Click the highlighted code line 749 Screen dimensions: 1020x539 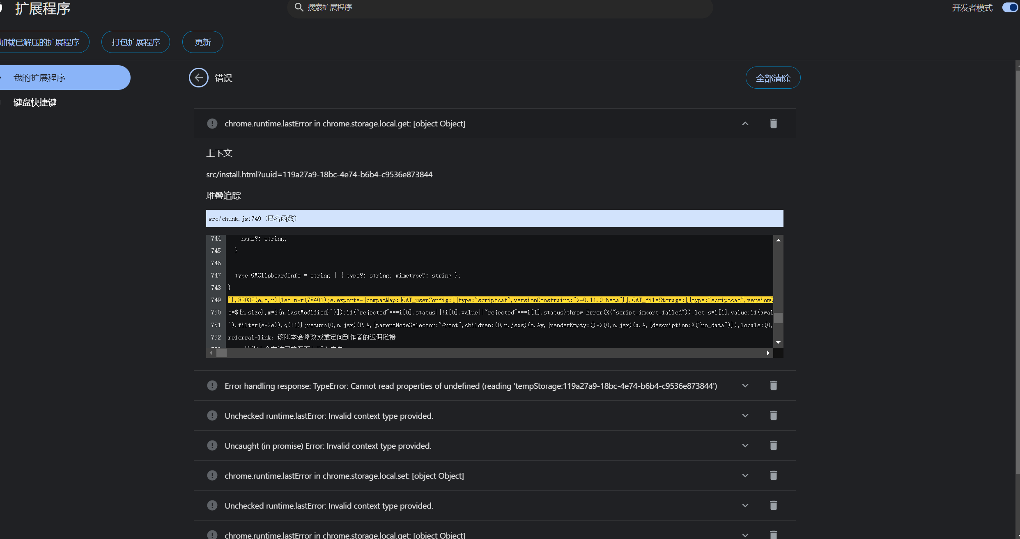[x=501, y=300]
